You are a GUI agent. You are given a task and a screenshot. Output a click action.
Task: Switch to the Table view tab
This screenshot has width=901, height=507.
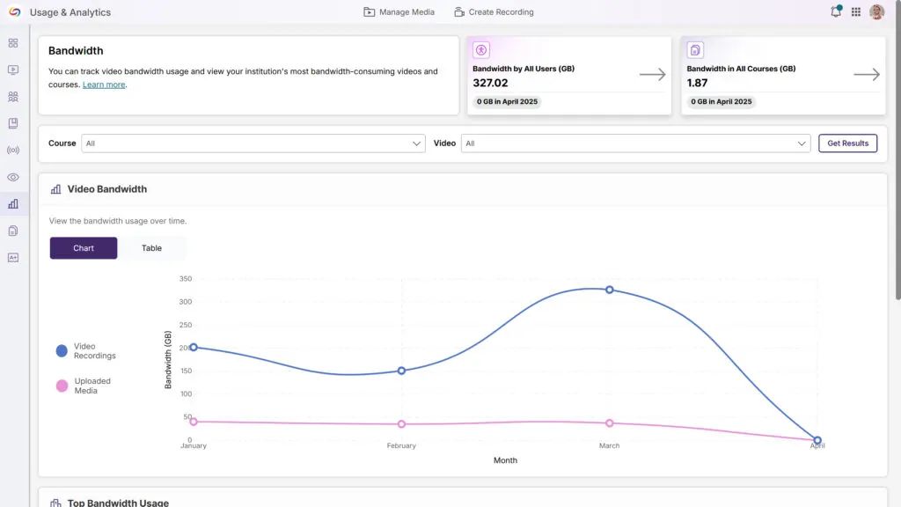(x=152, y=248)
